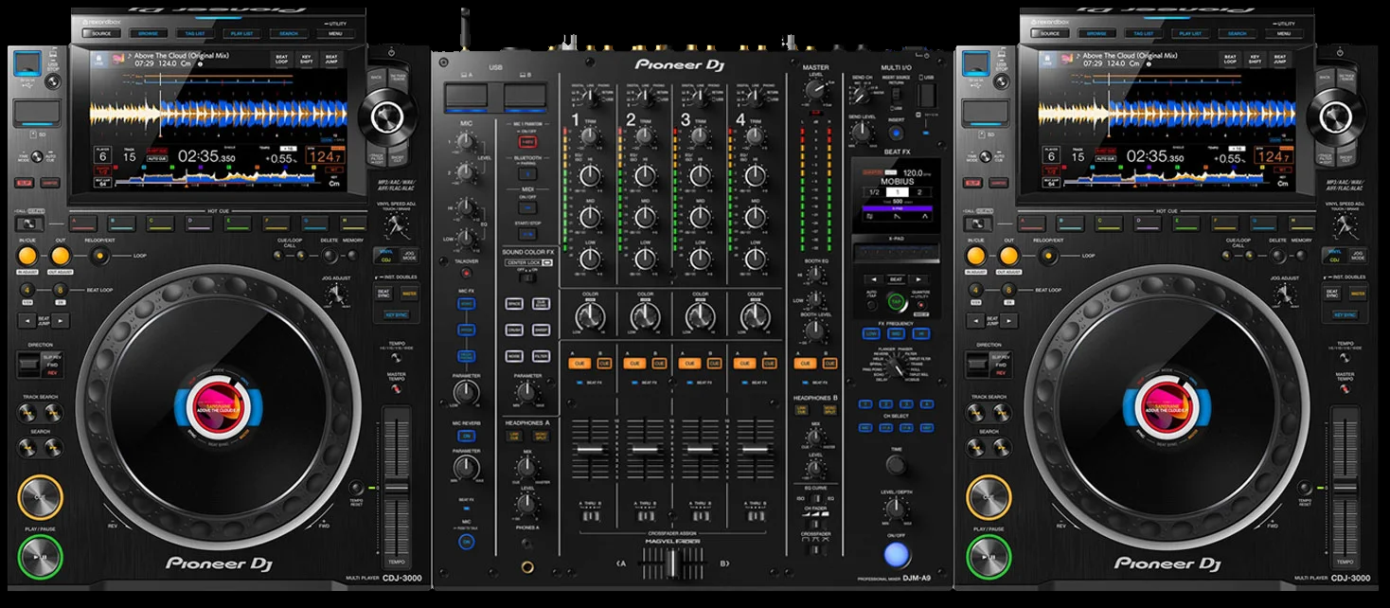Toggle the Mic Reverb ON button
Viewport: 1390px width, 608px height.
[466, 436]
